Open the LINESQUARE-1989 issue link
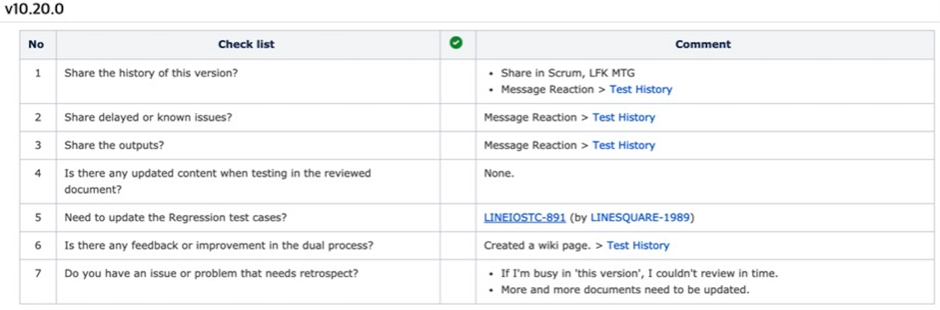Screen dimensions: 940x310 [640, 218]
